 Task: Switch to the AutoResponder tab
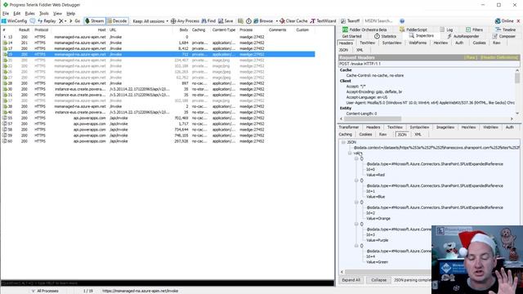pos(463,36)
